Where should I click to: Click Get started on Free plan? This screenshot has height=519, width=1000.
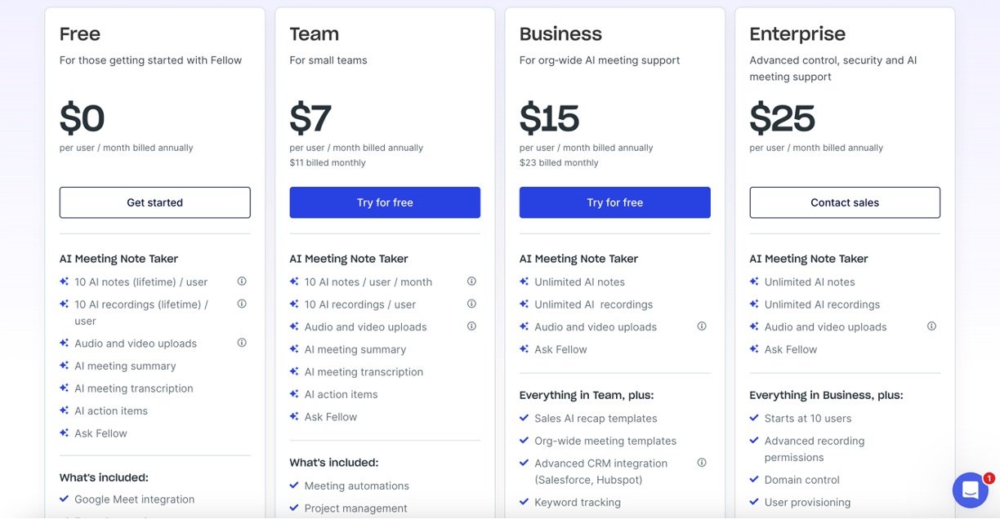154,202
